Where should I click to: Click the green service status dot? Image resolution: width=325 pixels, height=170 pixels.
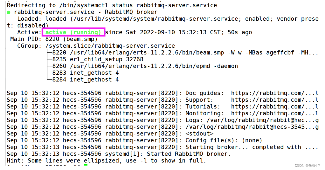click(x=9, y=12)
